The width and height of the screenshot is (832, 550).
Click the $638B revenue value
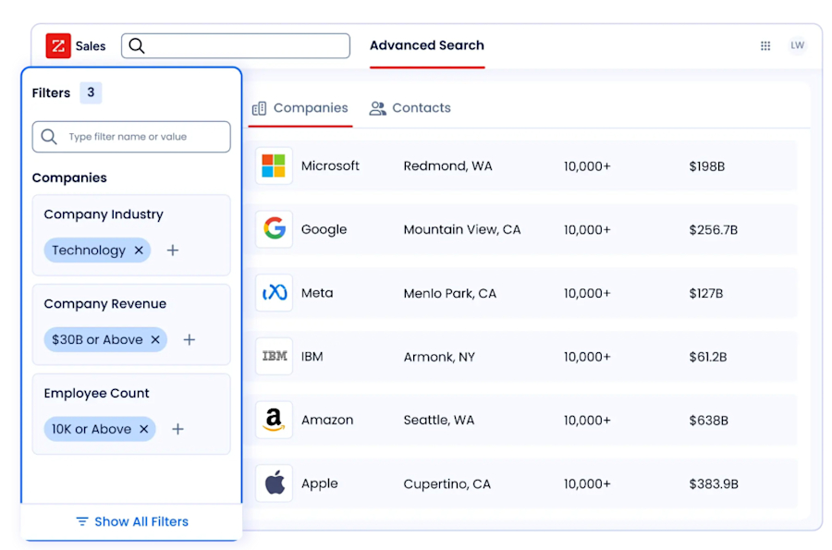[x=708, y=421]
